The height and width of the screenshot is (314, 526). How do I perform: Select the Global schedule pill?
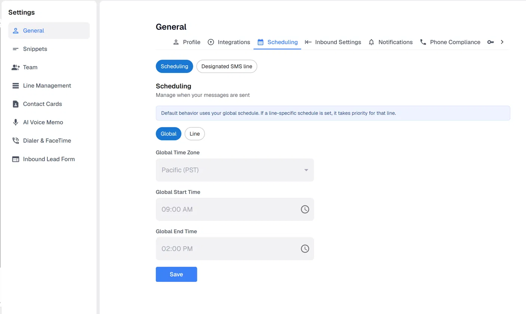click(x=169, y=134)
